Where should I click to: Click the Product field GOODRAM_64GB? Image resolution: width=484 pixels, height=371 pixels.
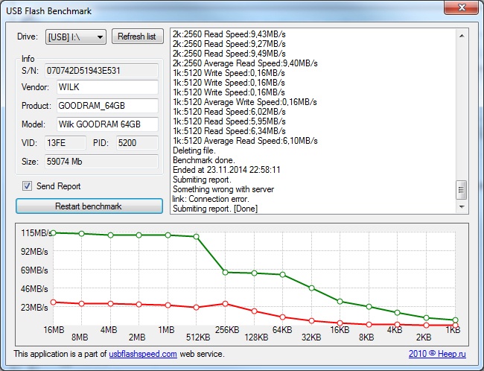[x=106, y=107]
